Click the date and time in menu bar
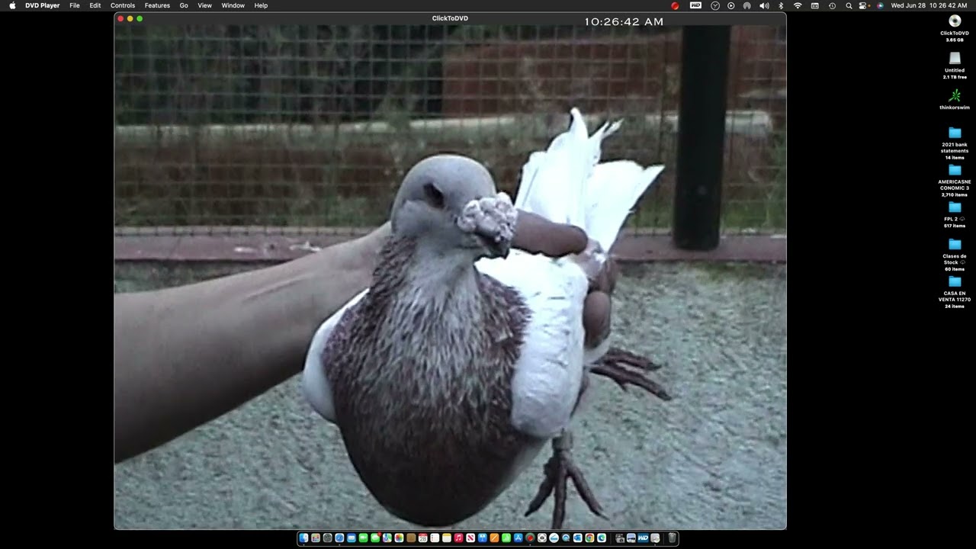Viewport: 976px width, 549px height. coord(929,5)
